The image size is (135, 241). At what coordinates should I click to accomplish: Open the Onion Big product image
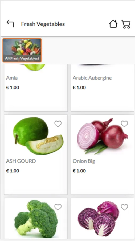click(x=102, y=136)
